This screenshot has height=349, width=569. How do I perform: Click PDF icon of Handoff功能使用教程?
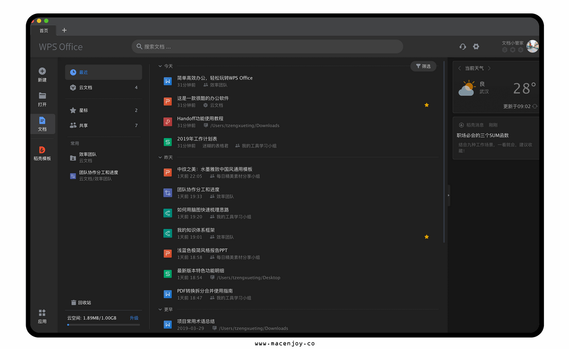pos(167,122)
